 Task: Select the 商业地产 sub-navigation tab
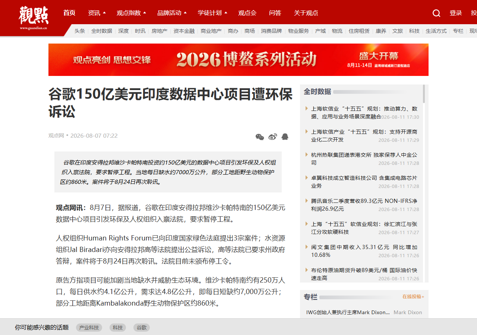pyautogui.click(x=211, y=31)
